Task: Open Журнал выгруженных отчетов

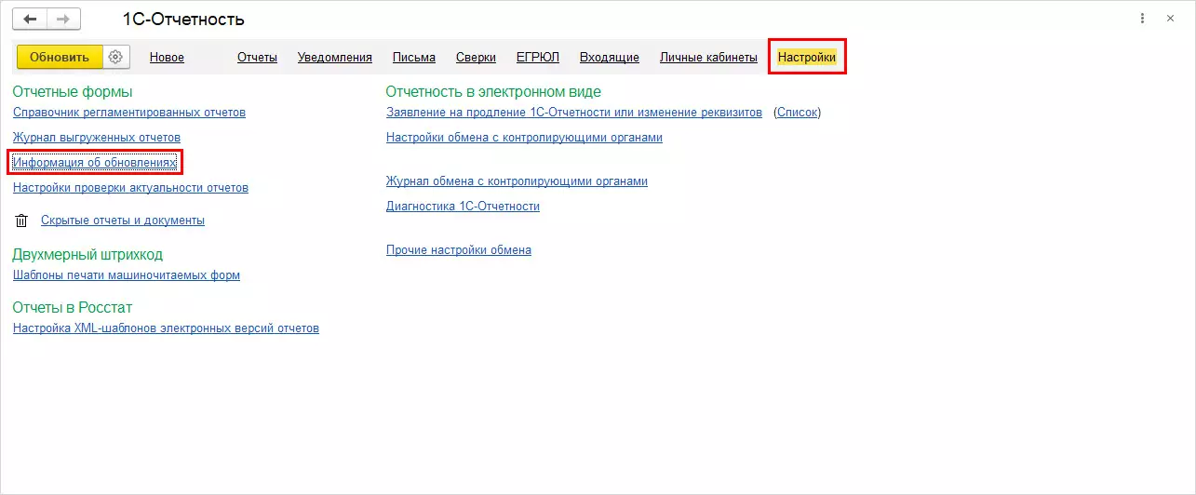Action: point(97,138)
